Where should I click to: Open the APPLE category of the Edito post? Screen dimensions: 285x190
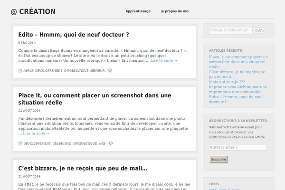coord(28,71)
